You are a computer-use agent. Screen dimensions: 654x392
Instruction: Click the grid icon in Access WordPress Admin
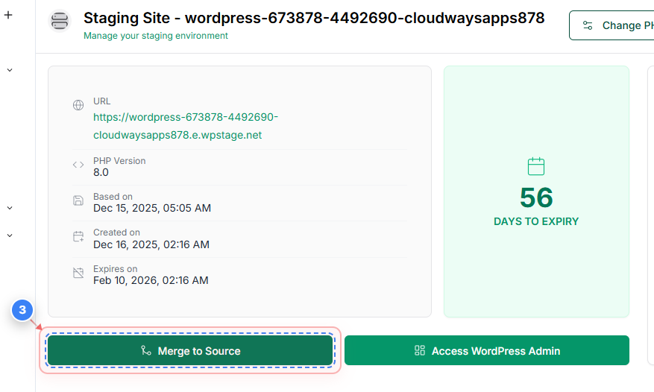[x=420, y=350]
